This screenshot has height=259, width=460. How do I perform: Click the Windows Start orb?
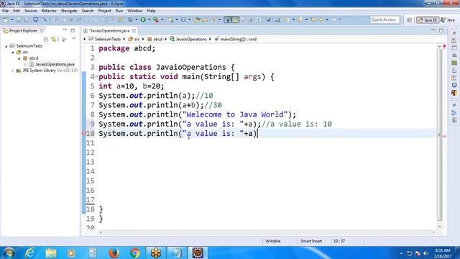(x=9, y=253)
